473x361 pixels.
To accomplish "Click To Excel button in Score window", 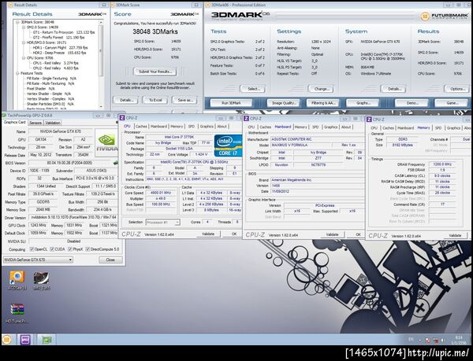I will [x=155, y=100].
